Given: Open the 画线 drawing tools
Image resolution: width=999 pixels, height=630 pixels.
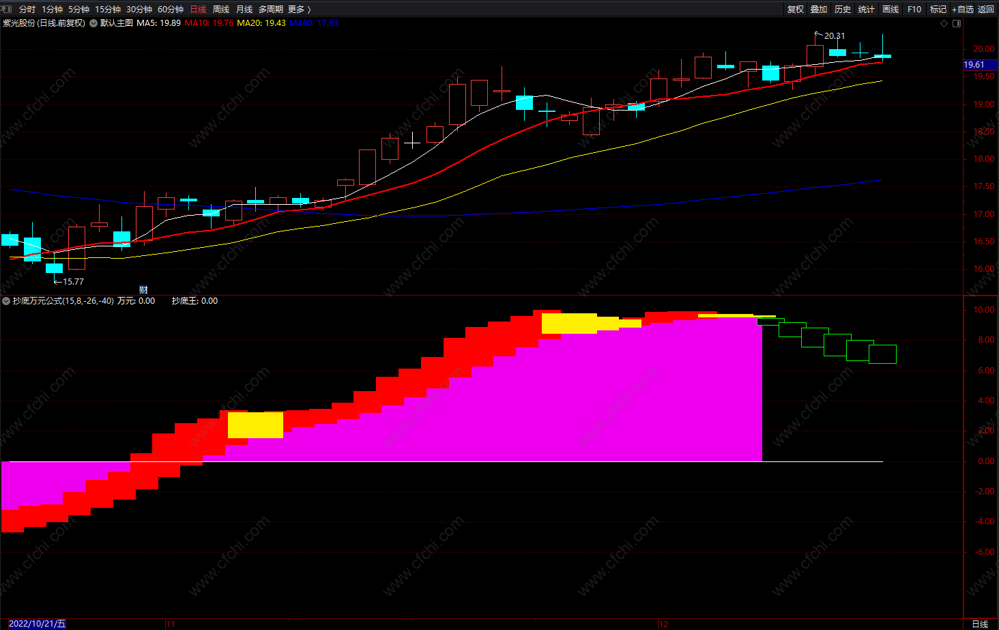Looking at the screenshot, I should (891, 10).
